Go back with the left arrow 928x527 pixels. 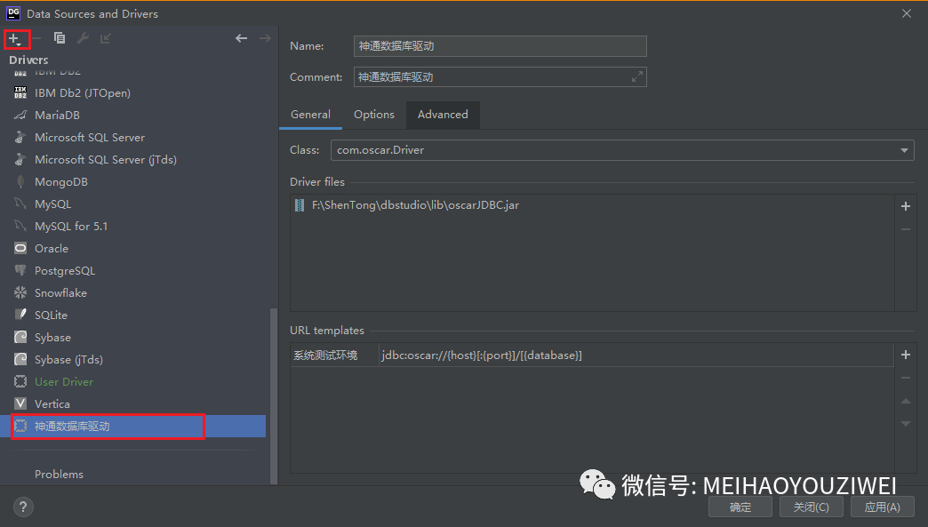241,38
